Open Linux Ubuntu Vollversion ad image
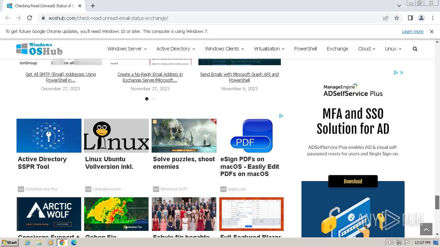 (116, 136)
